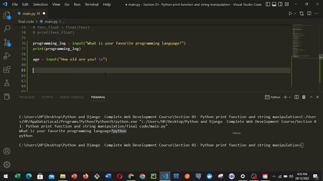Open the Accounts menu icon
Viewport: 323px width, 181px height.
pos(7,151)
